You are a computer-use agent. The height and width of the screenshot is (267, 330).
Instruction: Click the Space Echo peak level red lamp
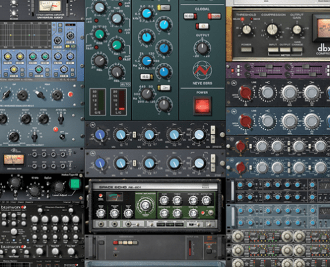101,196
